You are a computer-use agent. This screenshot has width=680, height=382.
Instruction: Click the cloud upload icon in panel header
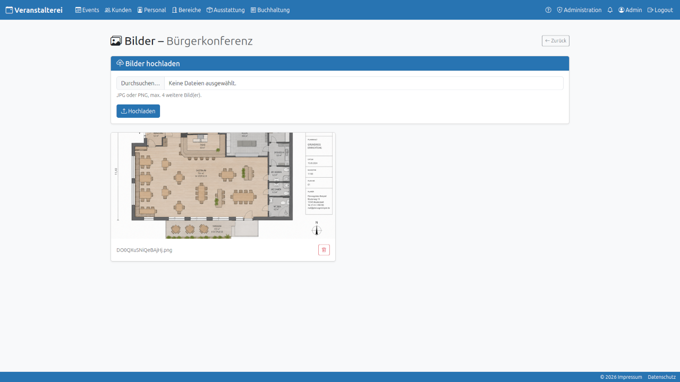tap(120, 63)
